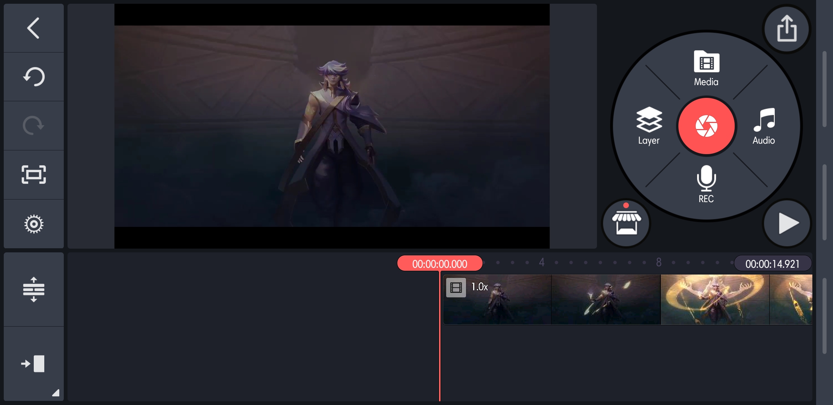Select the second dark clip thumbnail

(x=606, y=300)
